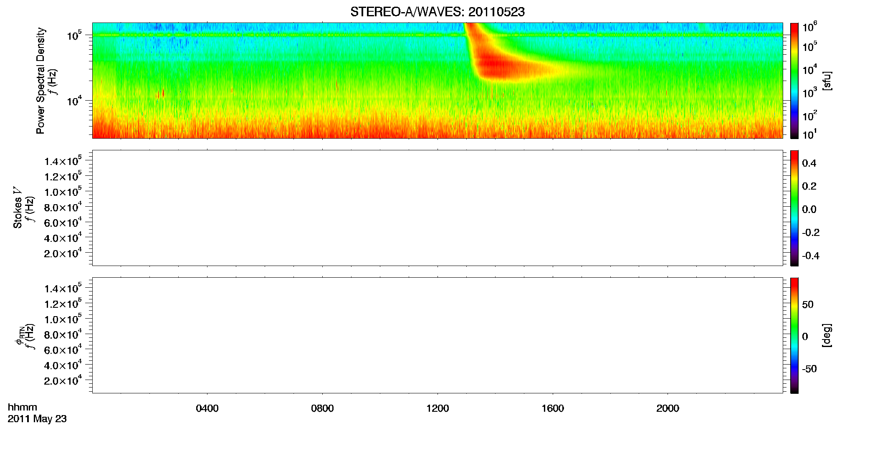Click the spectral density color bar
Viewport: 875px width, 451px height.
point(794,81)
